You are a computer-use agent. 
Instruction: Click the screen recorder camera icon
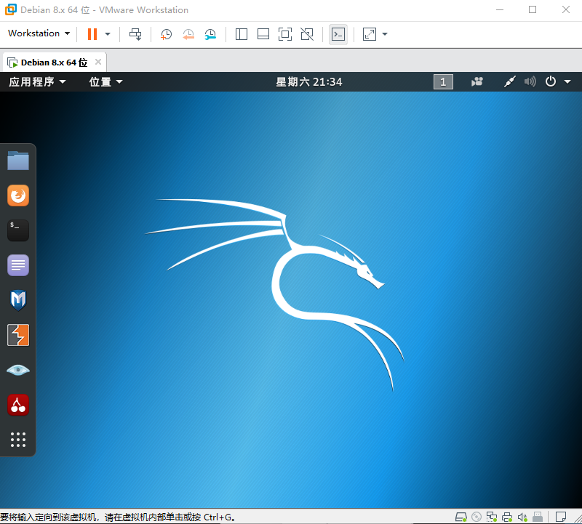tap(477, 81)
